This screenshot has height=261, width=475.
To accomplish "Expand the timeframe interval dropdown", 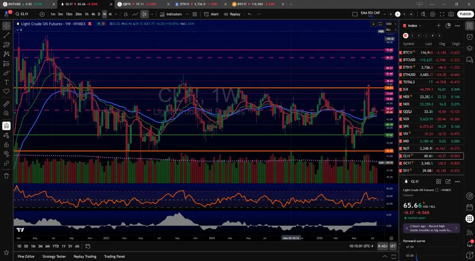I will (115, 14).
